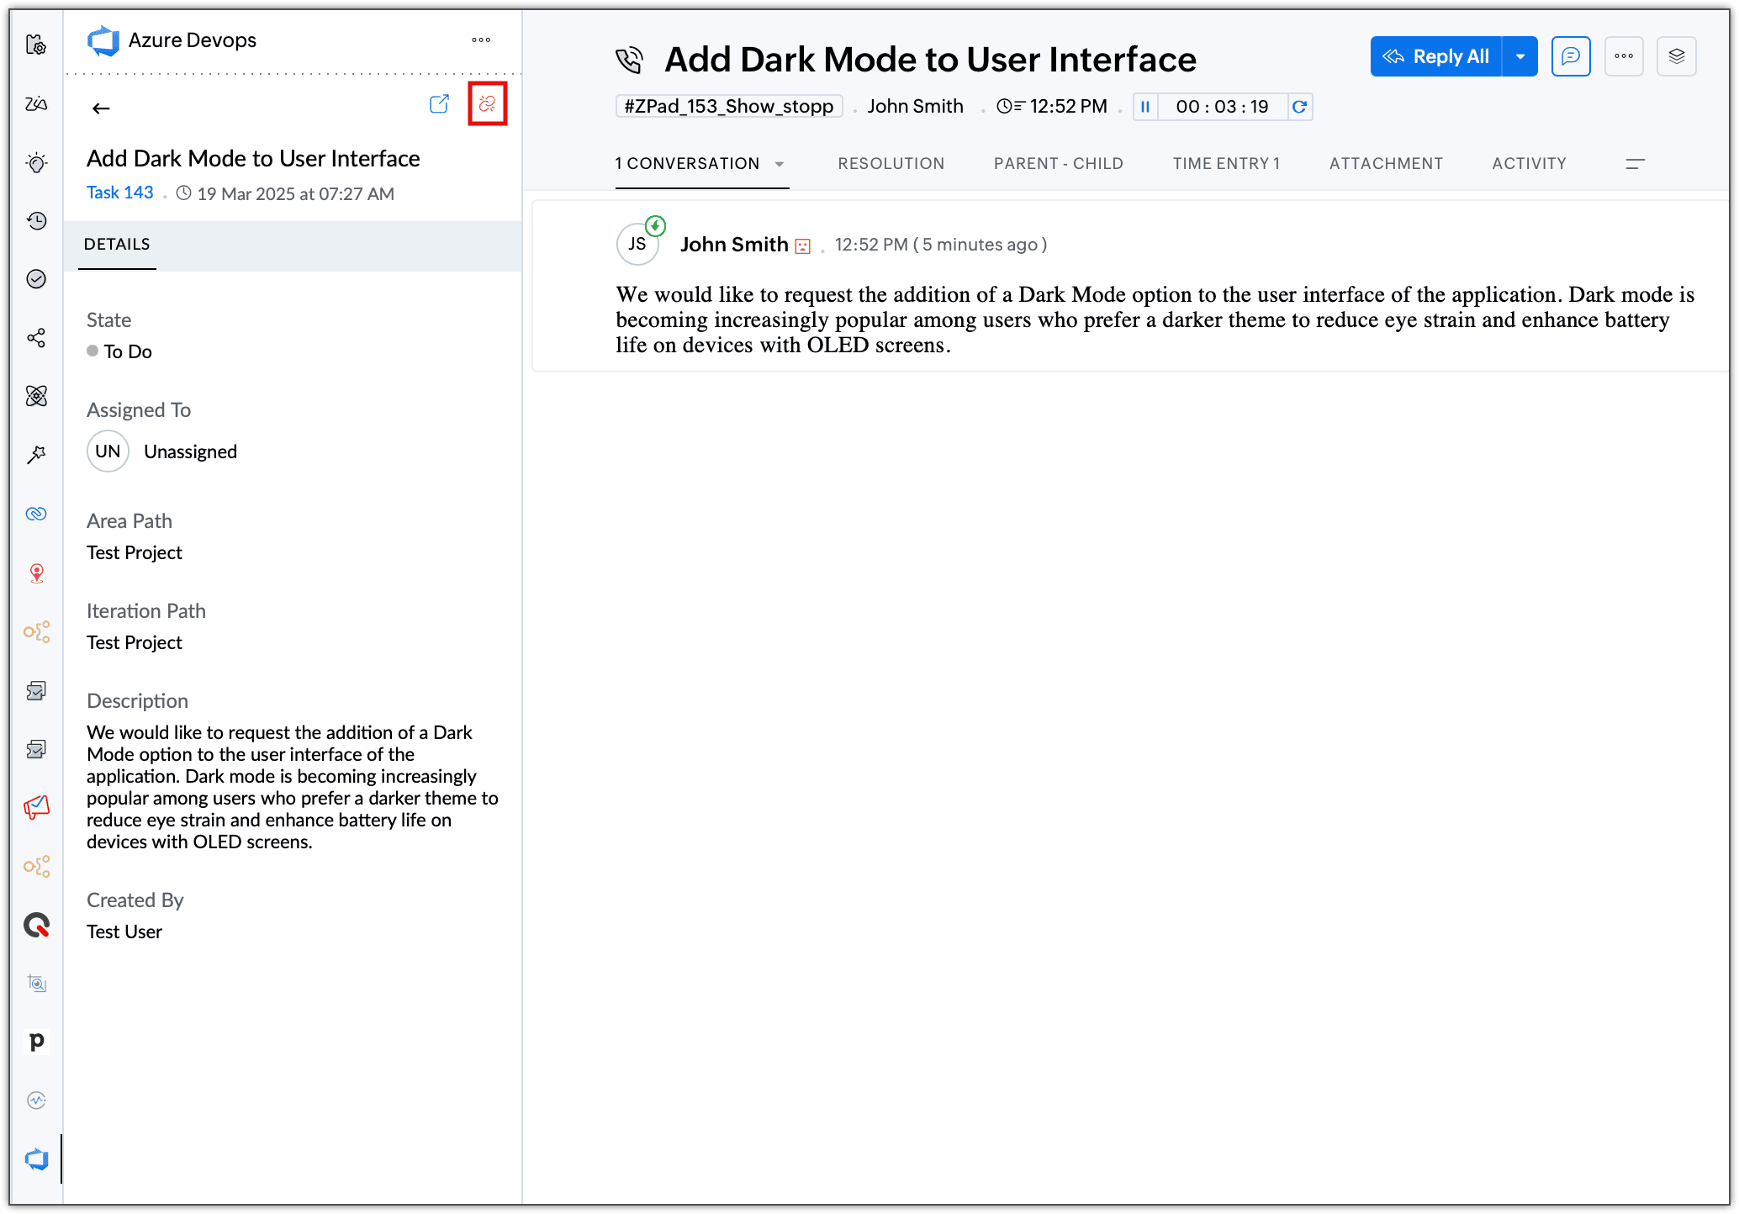1739x1214 pixels.
Task: Click the Azure Devops icon in left sidebar
Action: pos(36,1159)
